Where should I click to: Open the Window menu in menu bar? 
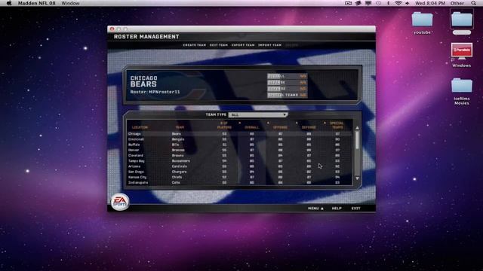70,3
